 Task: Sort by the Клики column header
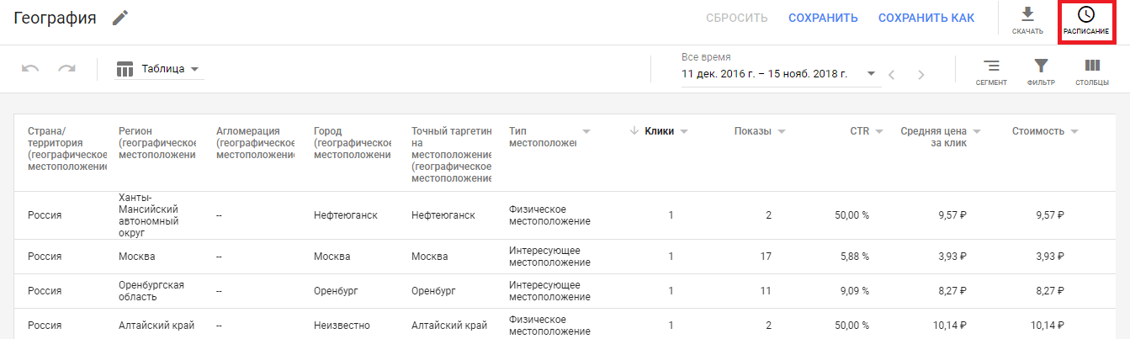pyautogui.click(x=659, y=130)
